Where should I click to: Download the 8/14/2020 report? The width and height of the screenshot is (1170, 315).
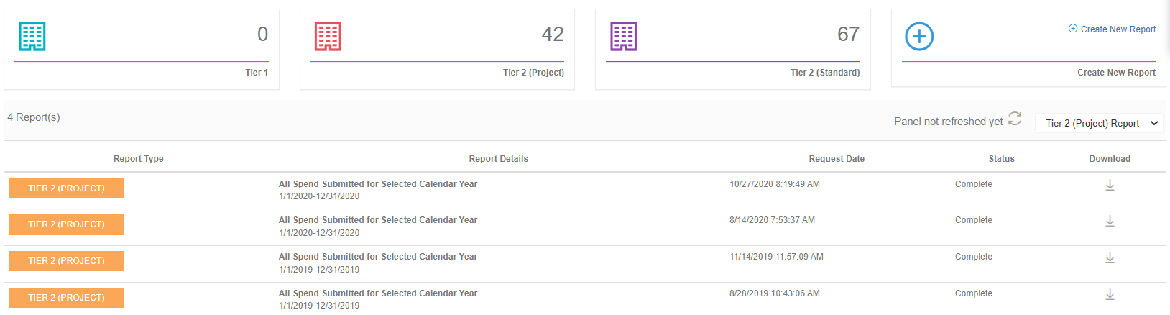[1110, 222]
